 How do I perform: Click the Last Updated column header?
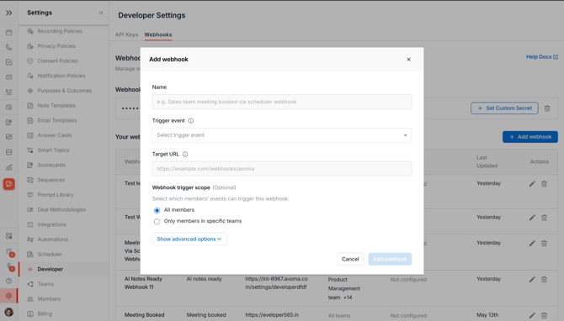[x=487, y=161]
